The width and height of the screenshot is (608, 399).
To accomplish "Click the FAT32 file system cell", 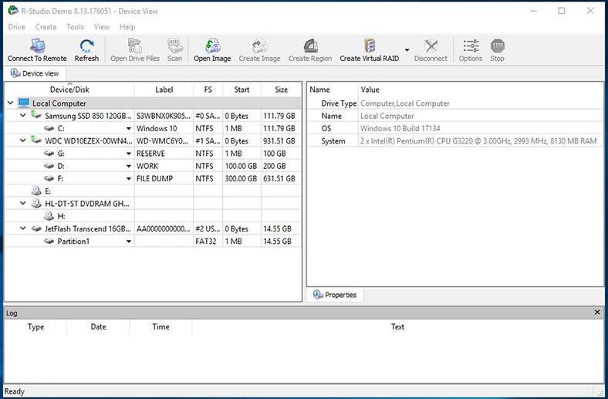I will (x=206, y=242).
